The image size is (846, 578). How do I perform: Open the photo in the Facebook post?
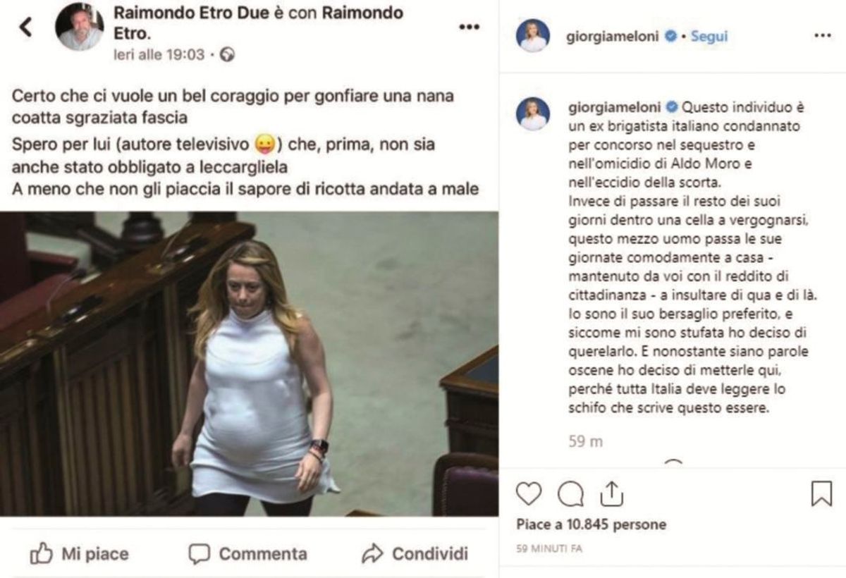click(249, 364)
